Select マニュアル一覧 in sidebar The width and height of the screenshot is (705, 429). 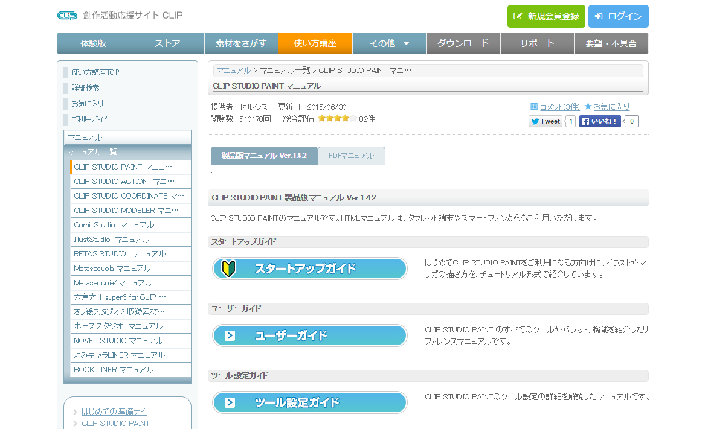127,152
